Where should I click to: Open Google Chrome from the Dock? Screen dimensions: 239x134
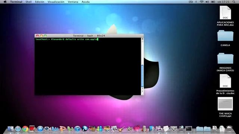pos(25,129)
